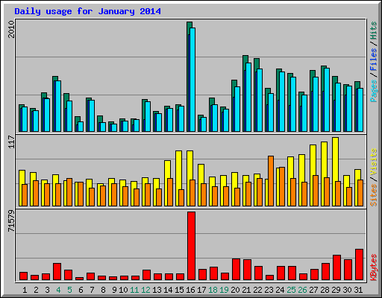Click the day label 30 on x-axis

[x=347, y=290]
